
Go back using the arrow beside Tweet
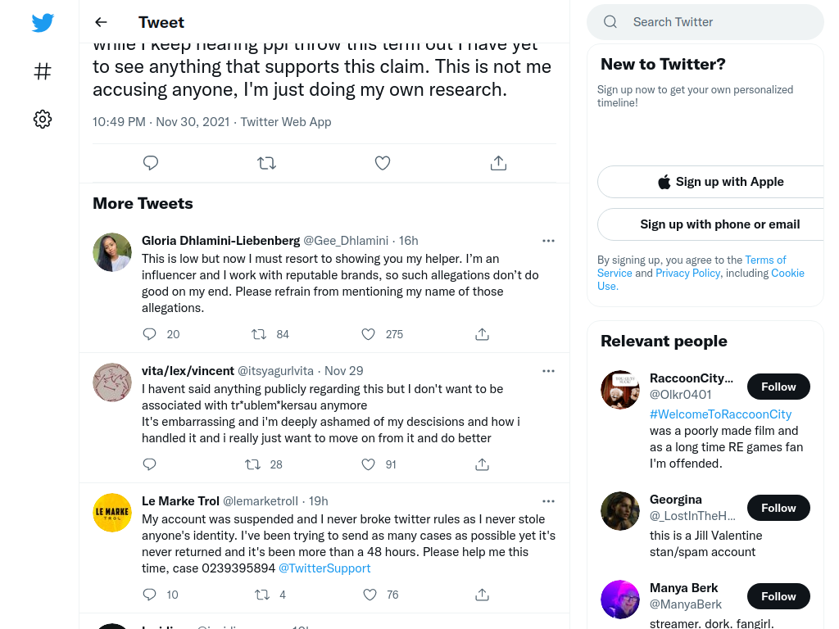[101, 22]
